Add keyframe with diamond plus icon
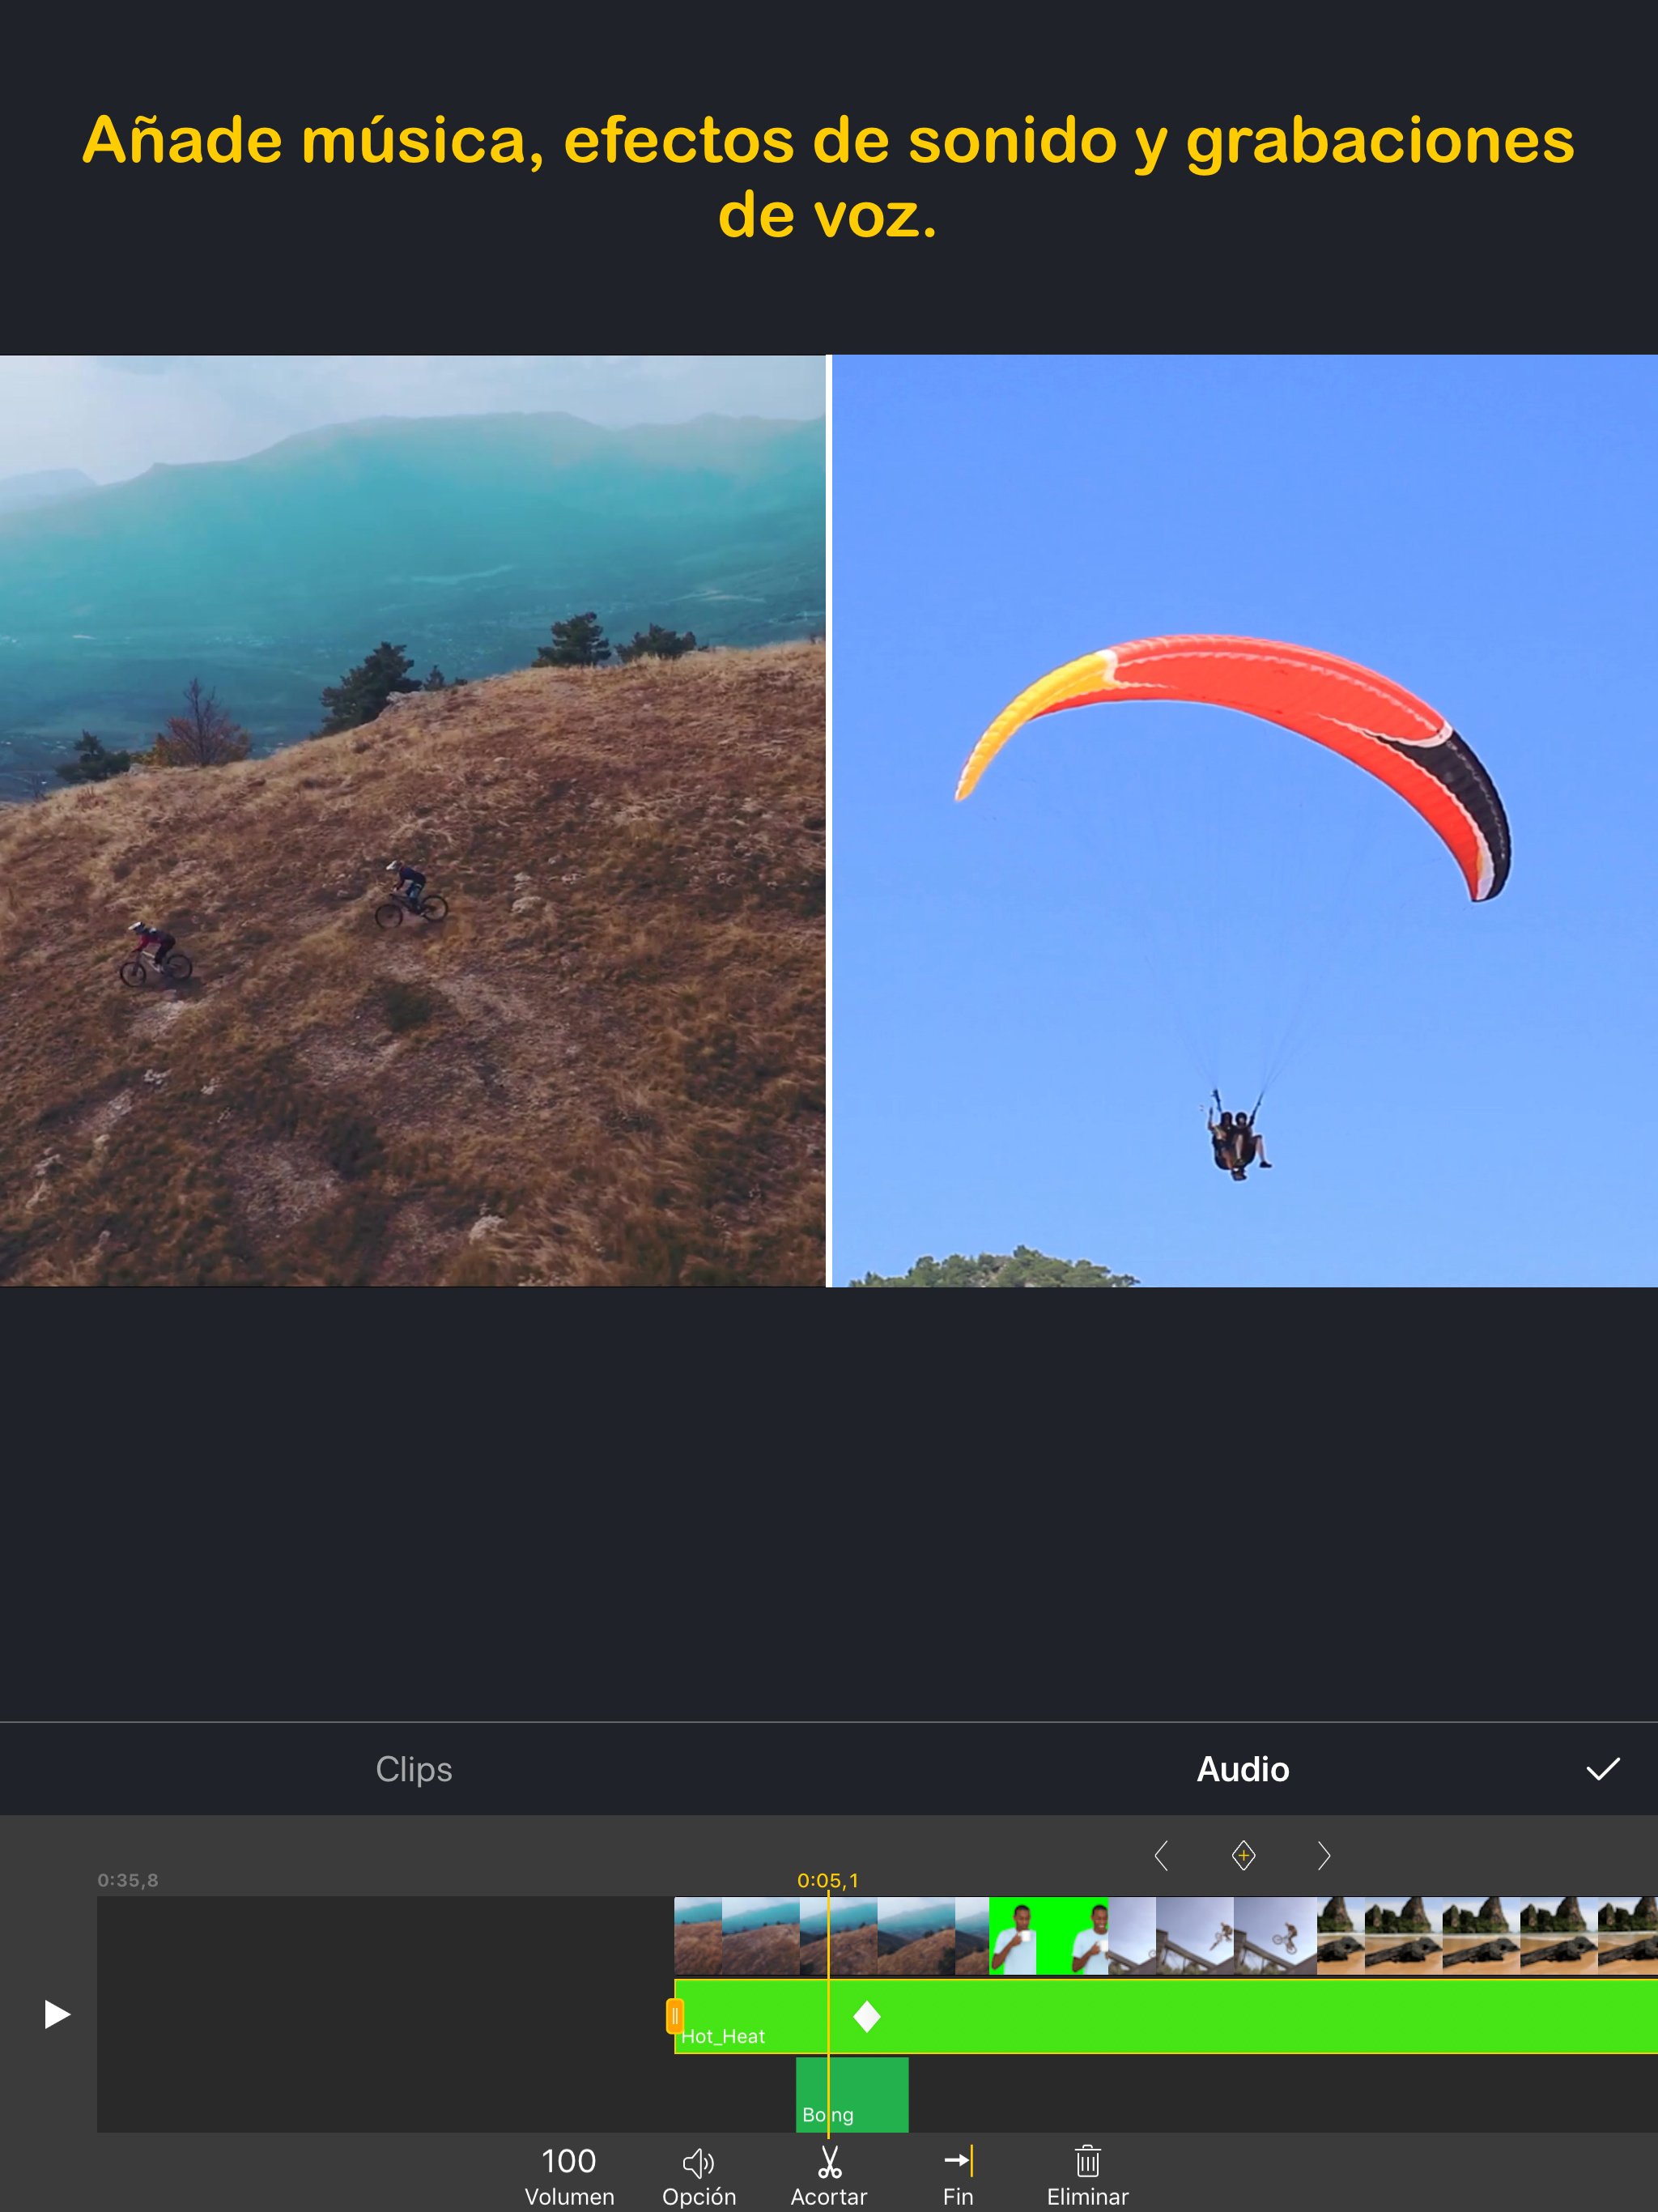1658x2212 pixels. (1243, 1855)
